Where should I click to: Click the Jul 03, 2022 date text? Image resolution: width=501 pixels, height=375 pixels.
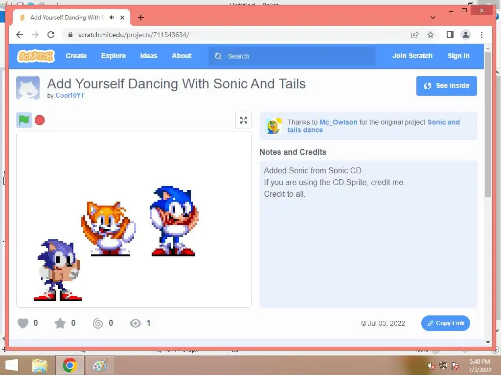pos(386,323)
